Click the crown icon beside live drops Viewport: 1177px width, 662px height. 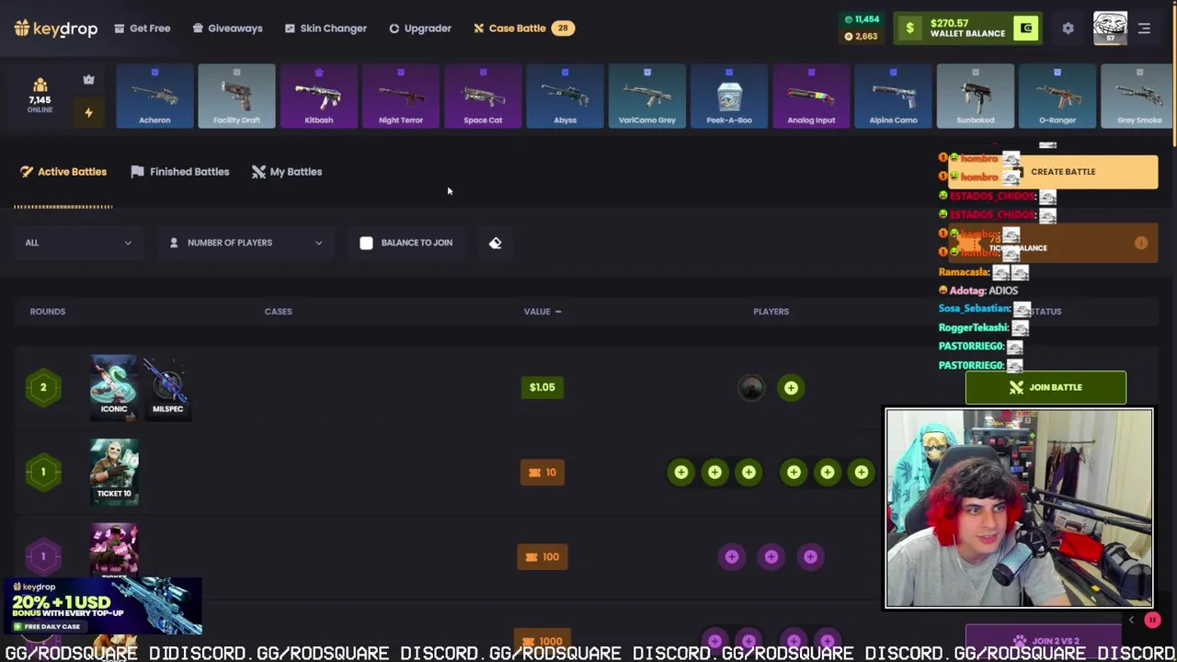coord(88,80)
